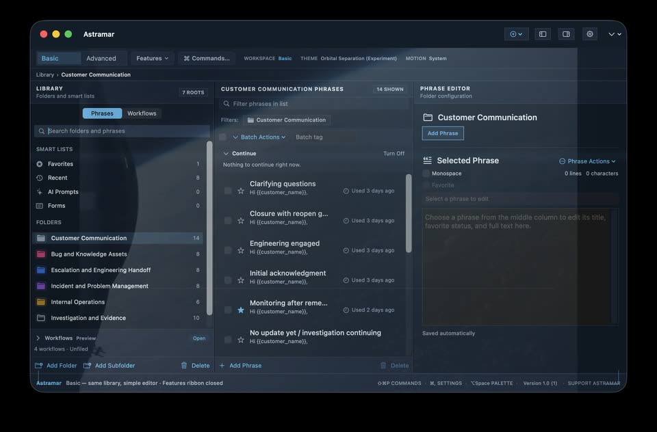
Task: Toggle the select-all checkbox beside Batch Actions
Action: pos(223,137)
